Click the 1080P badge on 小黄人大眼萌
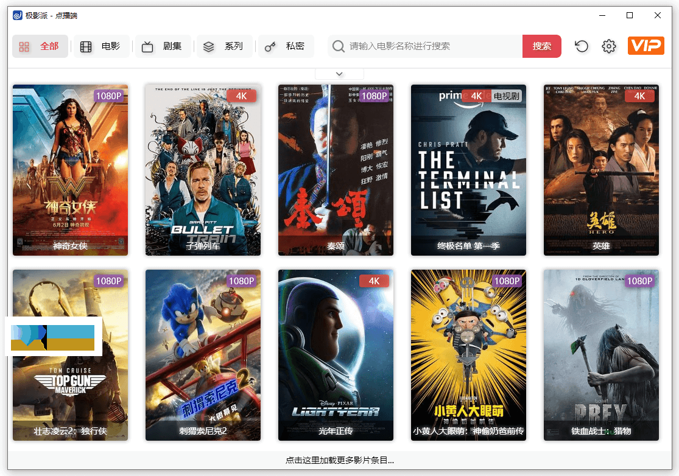Image resolution: width=679 pixels, height=476 pixels. tap(507, 281)
